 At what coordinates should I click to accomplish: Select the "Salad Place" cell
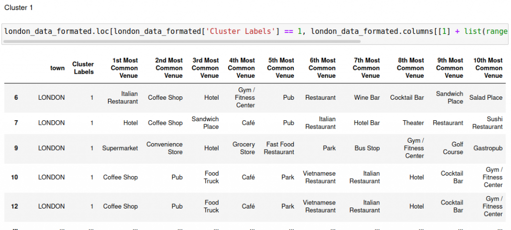coord(486,98)
